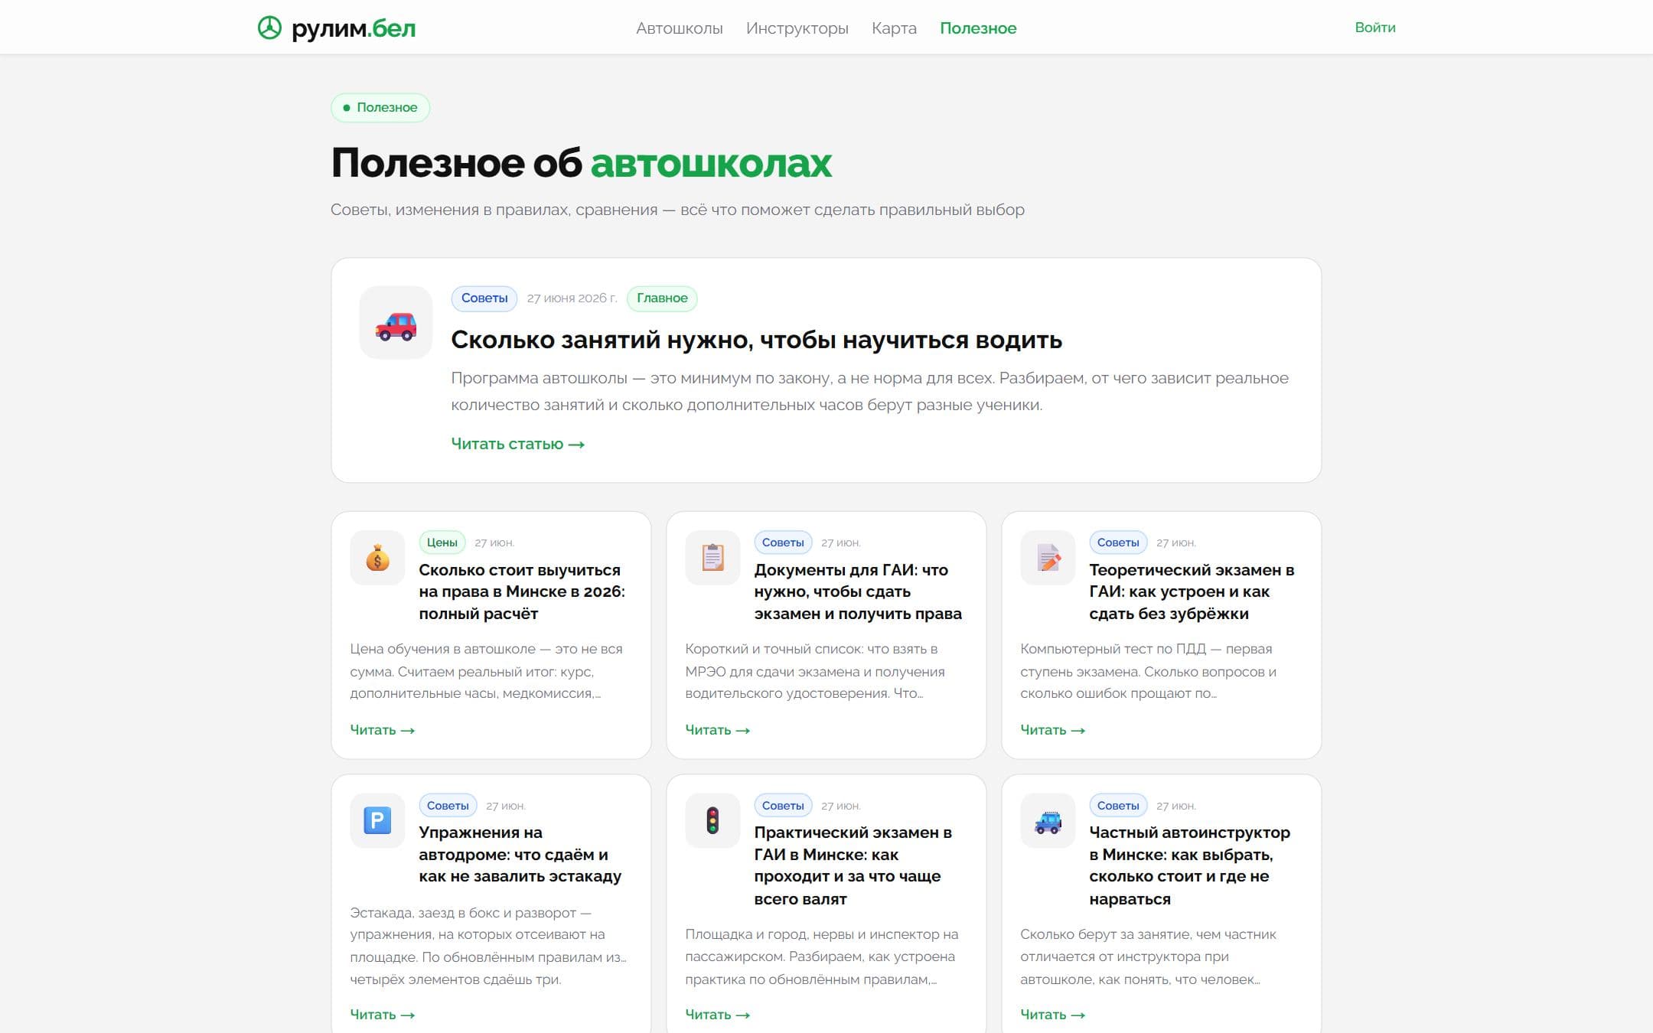Click Советы tag on Упражнения на автодроме card
Screen dimensions: 1653x1033
tap(448, 806)
